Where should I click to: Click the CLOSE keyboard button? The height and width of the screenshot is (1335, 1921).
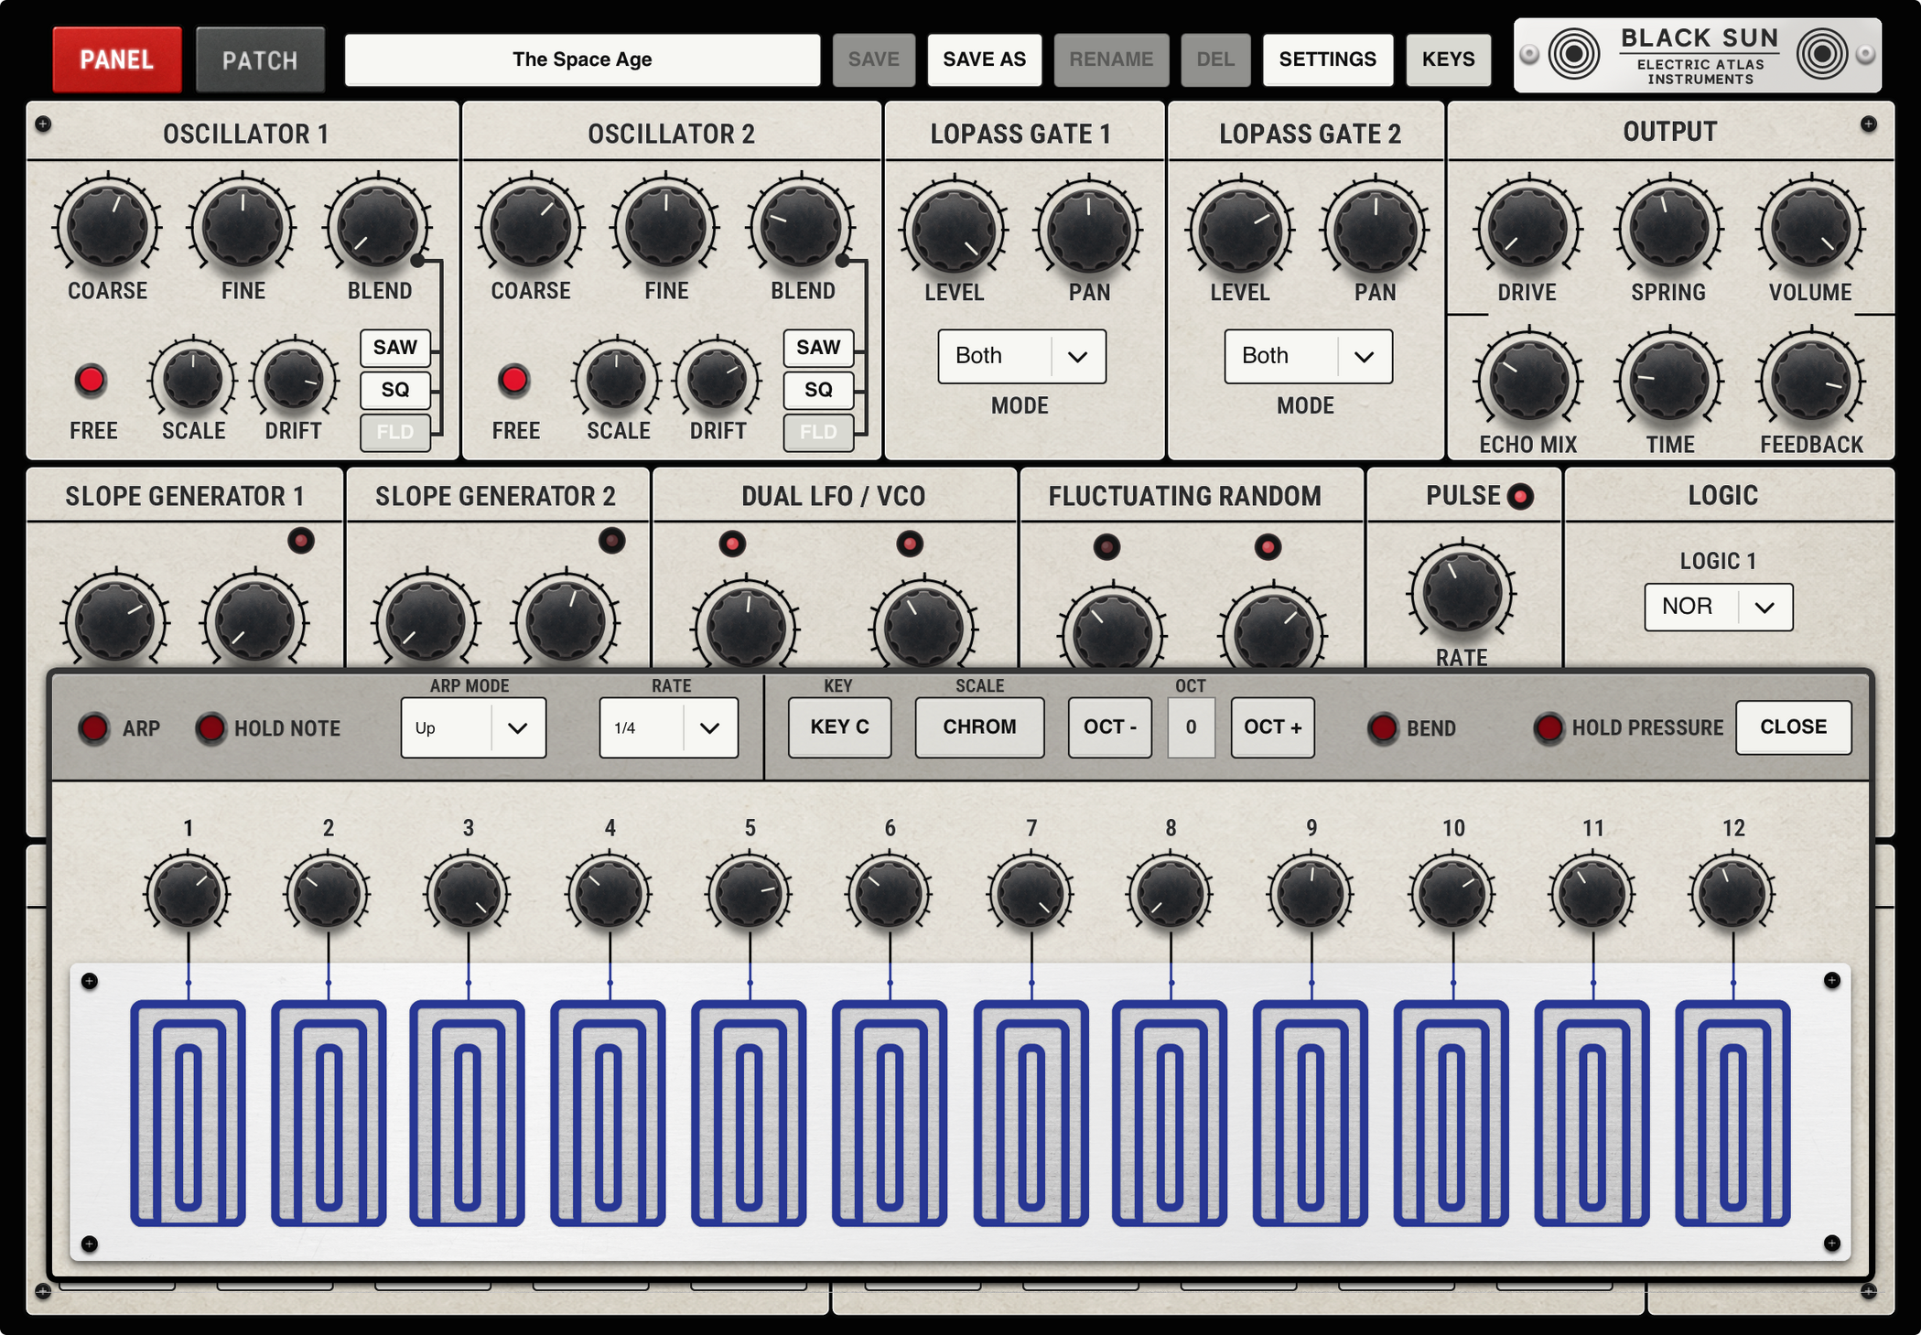[x=1793, y=727]
